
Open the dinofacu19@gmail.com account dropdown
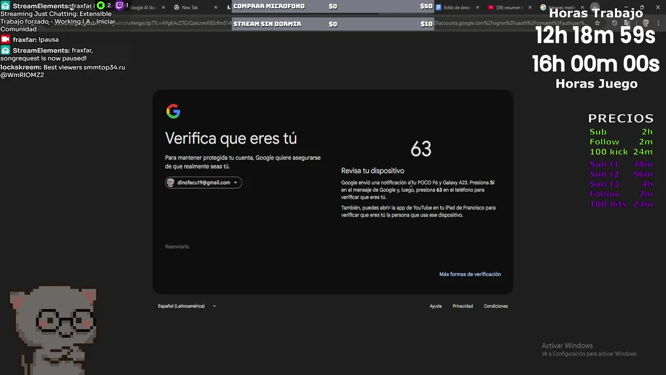click(x=203, y=182)
